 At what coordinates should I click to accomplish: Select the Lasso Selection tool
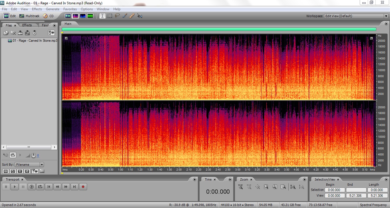(x=117, y=16)
